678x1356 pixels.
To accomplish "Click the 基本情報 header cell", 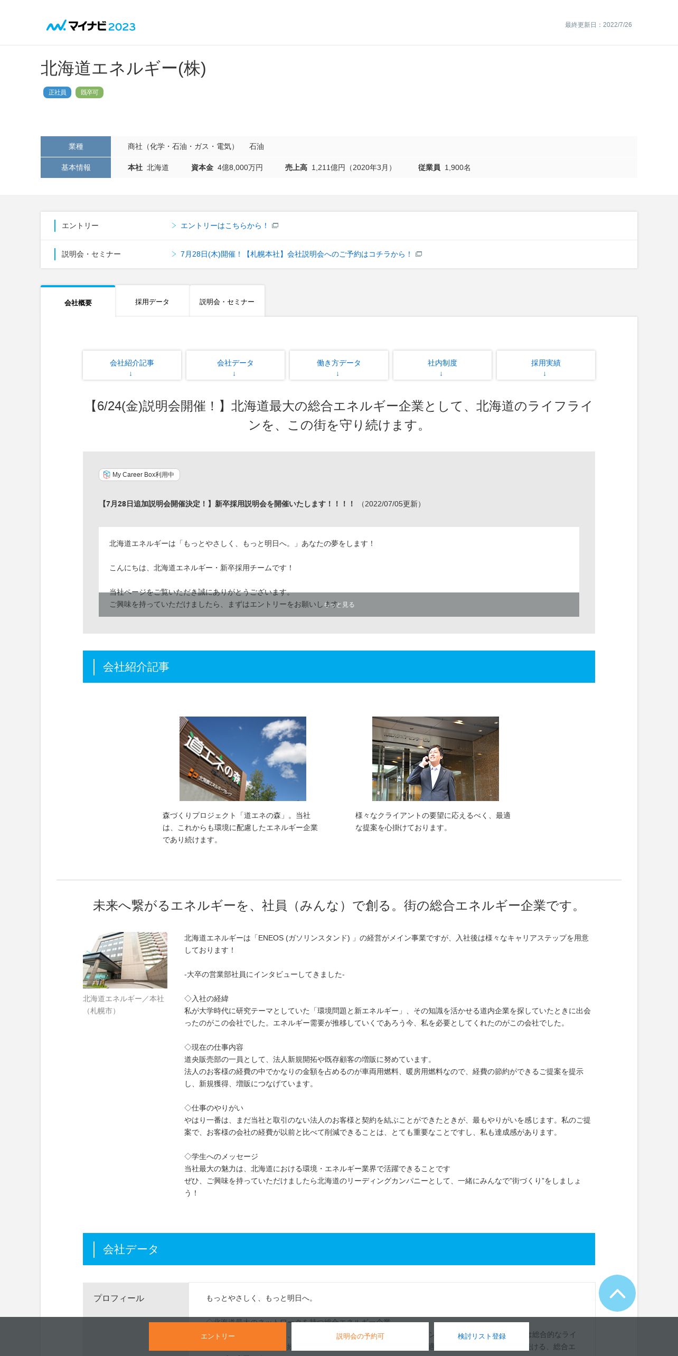I will (76, 167).
